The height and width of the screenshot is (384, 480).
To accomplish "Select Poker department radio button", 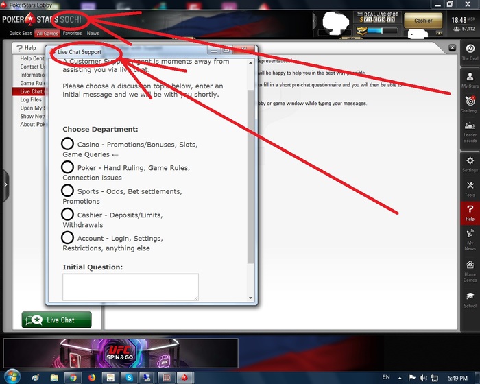I will 67,167.
